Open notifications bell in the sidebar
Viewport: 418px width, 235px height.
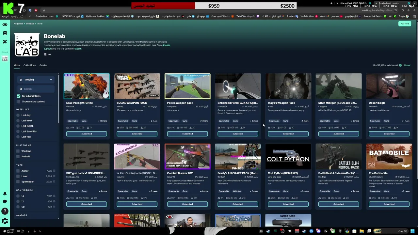(5, 194)
